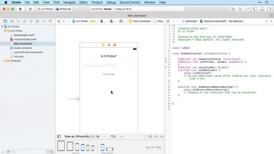The height and width of the screenshot is (154, 274).
Task: Click the Embed In Stack button
Action: [x=145, y=136]
